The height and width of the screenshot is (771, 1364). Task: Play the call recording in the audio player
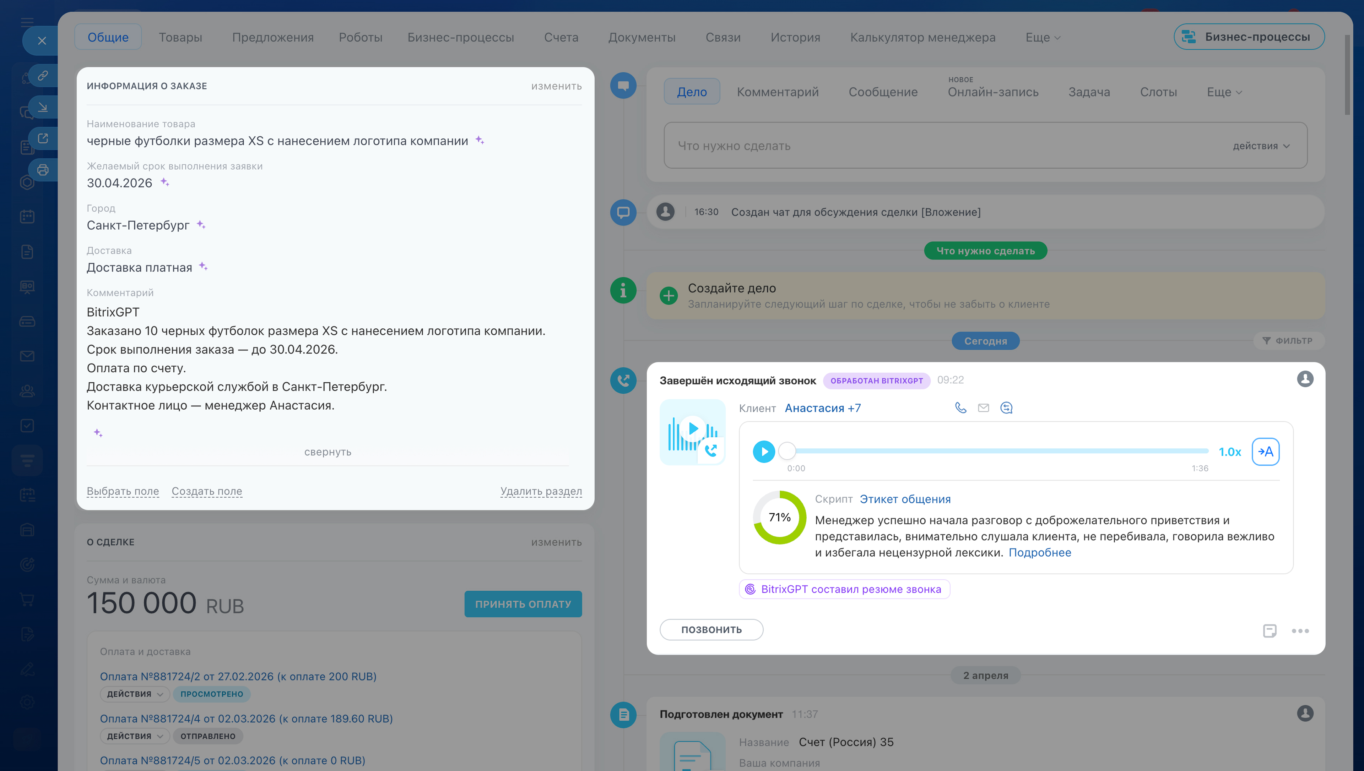763,452
